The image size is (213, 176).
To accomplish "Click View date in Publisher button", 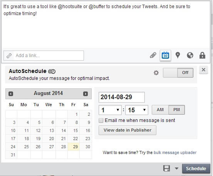I will tap(127, 130).
